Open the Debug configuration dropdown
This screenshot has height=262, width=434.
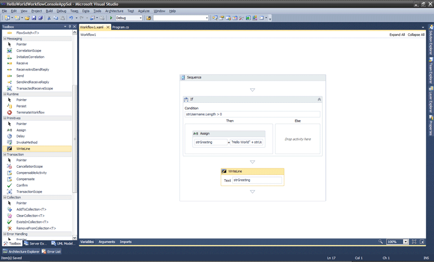coord(141,18)
